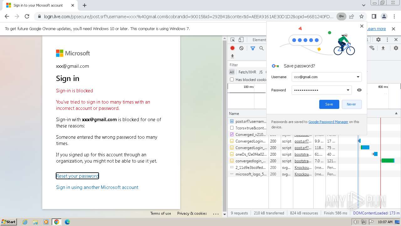Show the saved password with eye icon
The image size is (401, 226).
click(359, 90)
